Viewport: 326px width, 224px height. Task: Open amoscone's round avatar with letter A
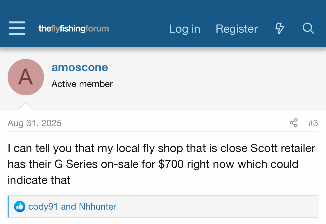pos(26,77)
